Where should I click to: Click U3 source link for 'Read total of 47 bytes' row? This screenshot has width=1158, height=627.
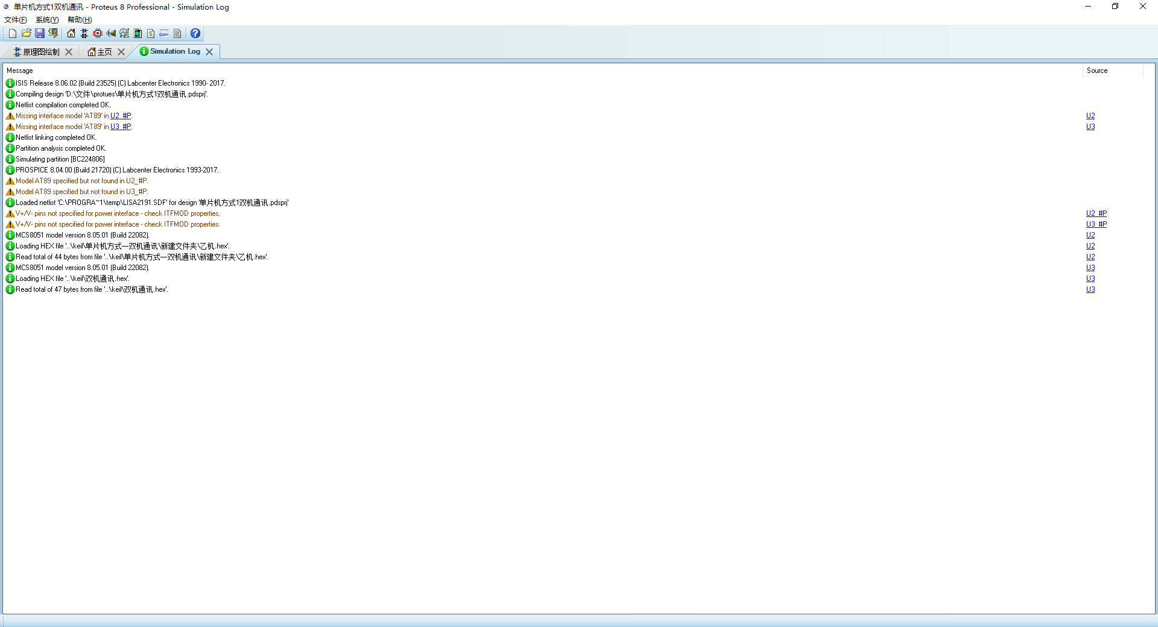[1090, 289]
